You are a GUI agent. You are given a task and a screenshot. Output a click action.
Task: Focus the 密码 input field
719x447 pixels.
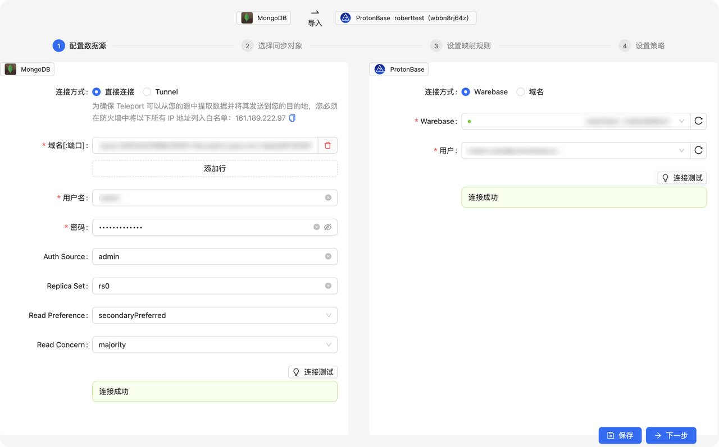pyautogui.click(x=215, y=227)
